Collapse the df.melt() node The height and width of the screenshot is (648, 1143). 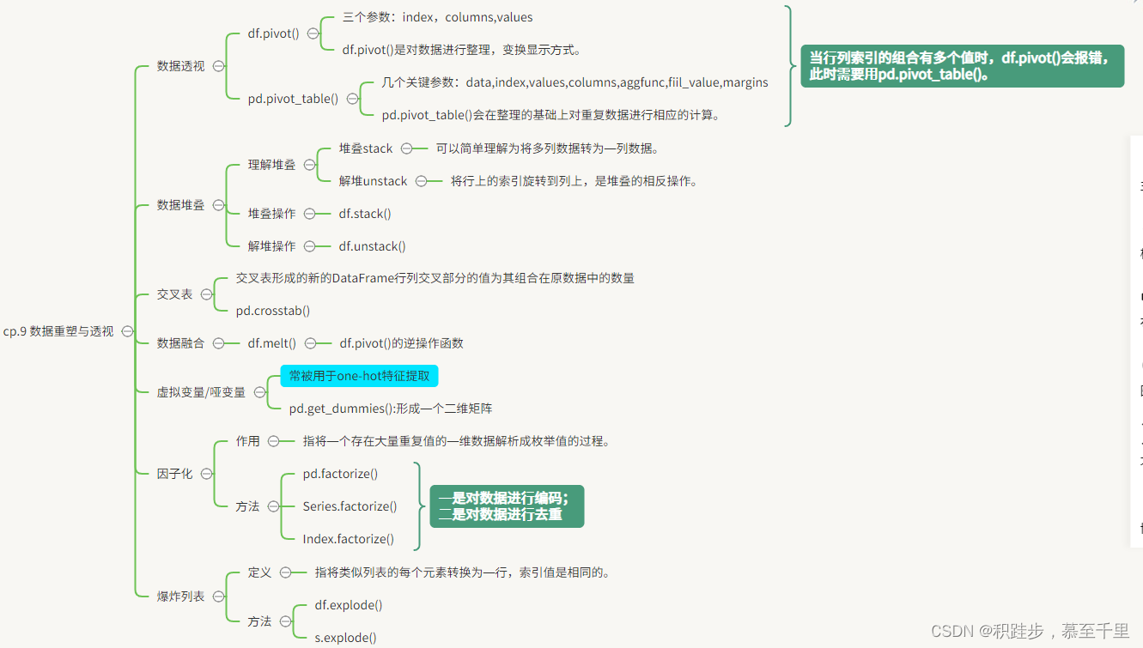pyautogui.click(x=310, y=343)
